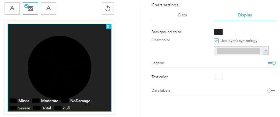Viewport: 280px width, 117px height.
Task: Uncheck Use layer's symbology checkbox
Action: click(x=216, y=41)
